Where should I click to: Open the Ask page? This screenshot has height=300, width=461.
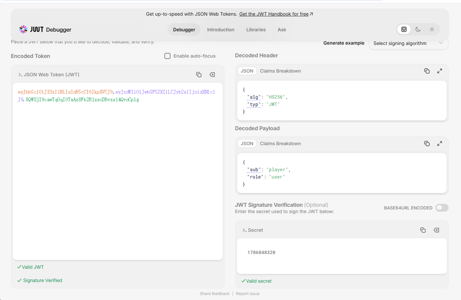click(x=282, y=30)
